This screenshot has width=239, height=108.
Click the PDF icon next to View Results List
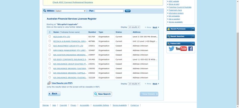tap(49, 83)
